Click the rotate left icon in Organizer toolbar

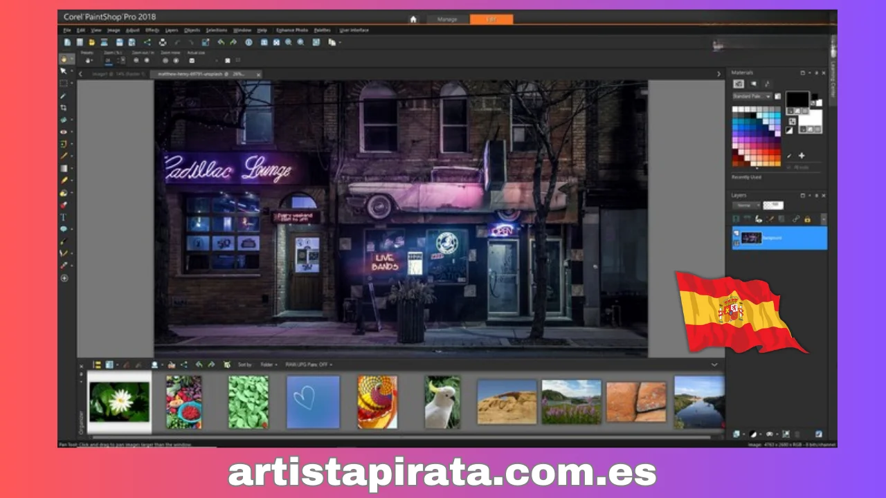(199, 365)
